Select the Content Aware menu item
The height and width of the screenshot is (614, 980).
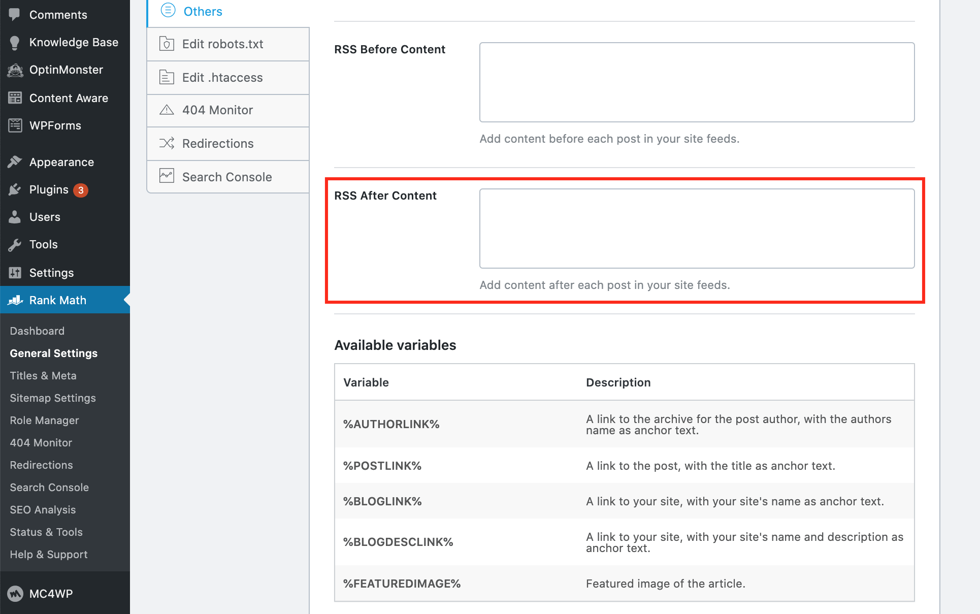click(69, 99)
